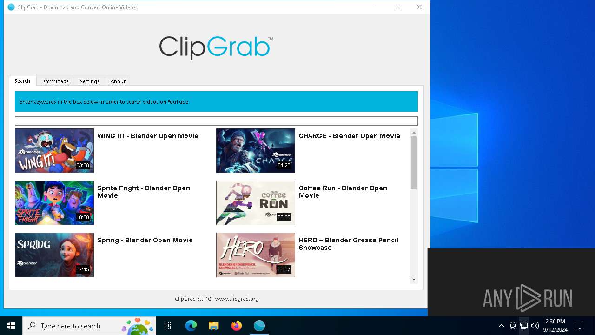Screen dimensions: 595x335
Task: Open the Settings tab
Action: click(90, 81)
